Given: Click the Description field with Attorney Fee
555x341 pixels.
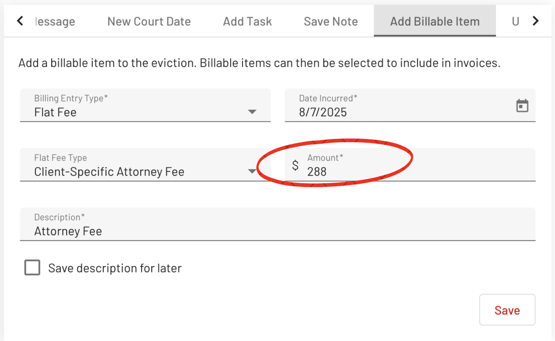Looking at the screenshot, I should (x=278, y=224).
